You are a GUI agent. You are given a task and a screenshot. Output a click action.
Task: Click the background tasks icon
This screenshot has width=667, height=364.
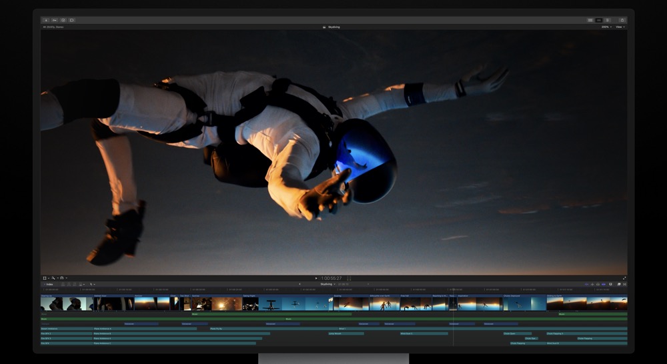click(63, 20)
